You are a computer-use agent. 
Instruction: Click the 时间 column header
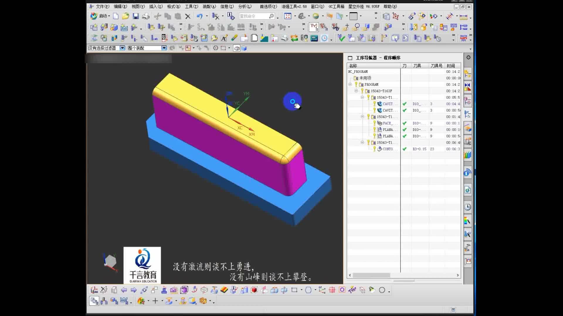point(452,66)
